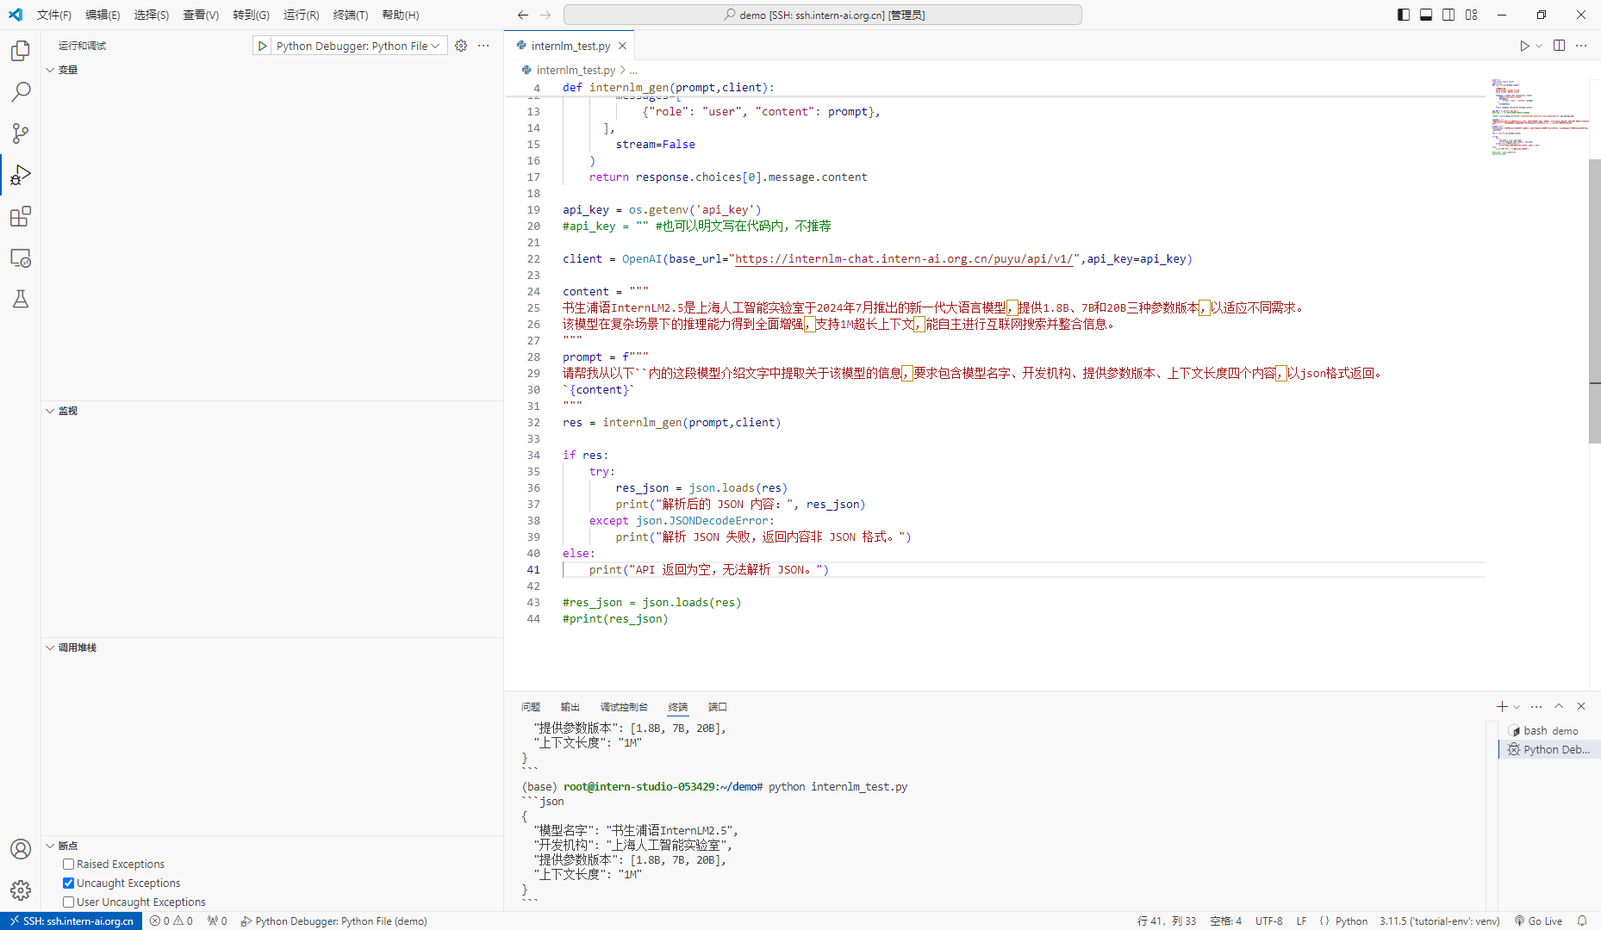Click the forwarded ports status indicator
The height and width of the screenshot is (930, 1601).
pos(217,921)
